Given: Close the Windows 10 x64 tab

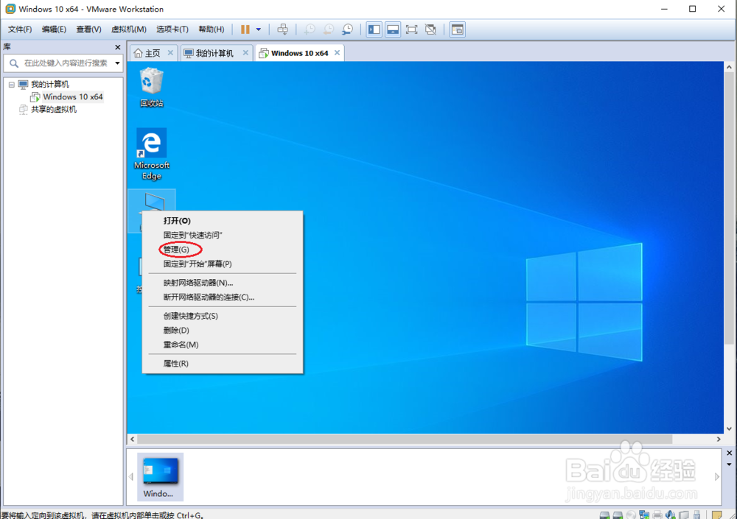Looking at the screenshot, I should (x=337, y=52).
